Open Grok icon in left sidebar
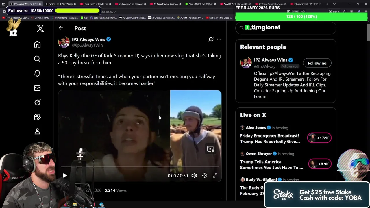370x208 pixels. pyautogui.click(x=37, y=103)
